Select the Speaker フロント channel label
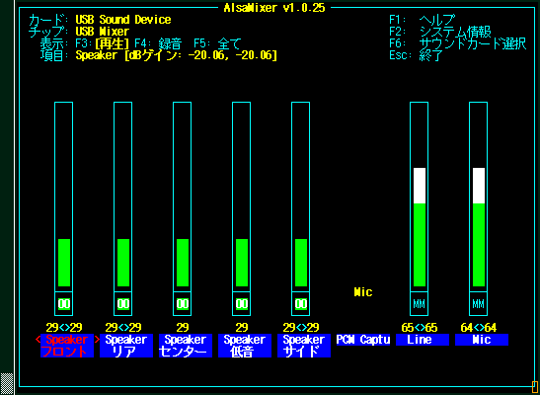The height and width of the screenshot is (395, 540). (67, 346)
